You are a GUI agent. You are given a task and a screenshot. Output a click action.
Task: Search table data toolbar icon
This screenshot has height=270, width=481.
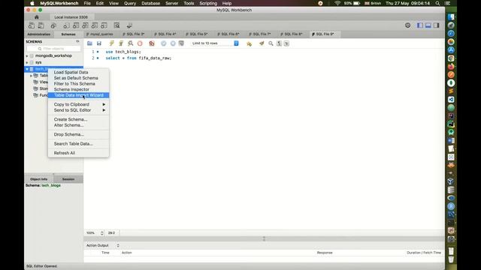(117, 25)
